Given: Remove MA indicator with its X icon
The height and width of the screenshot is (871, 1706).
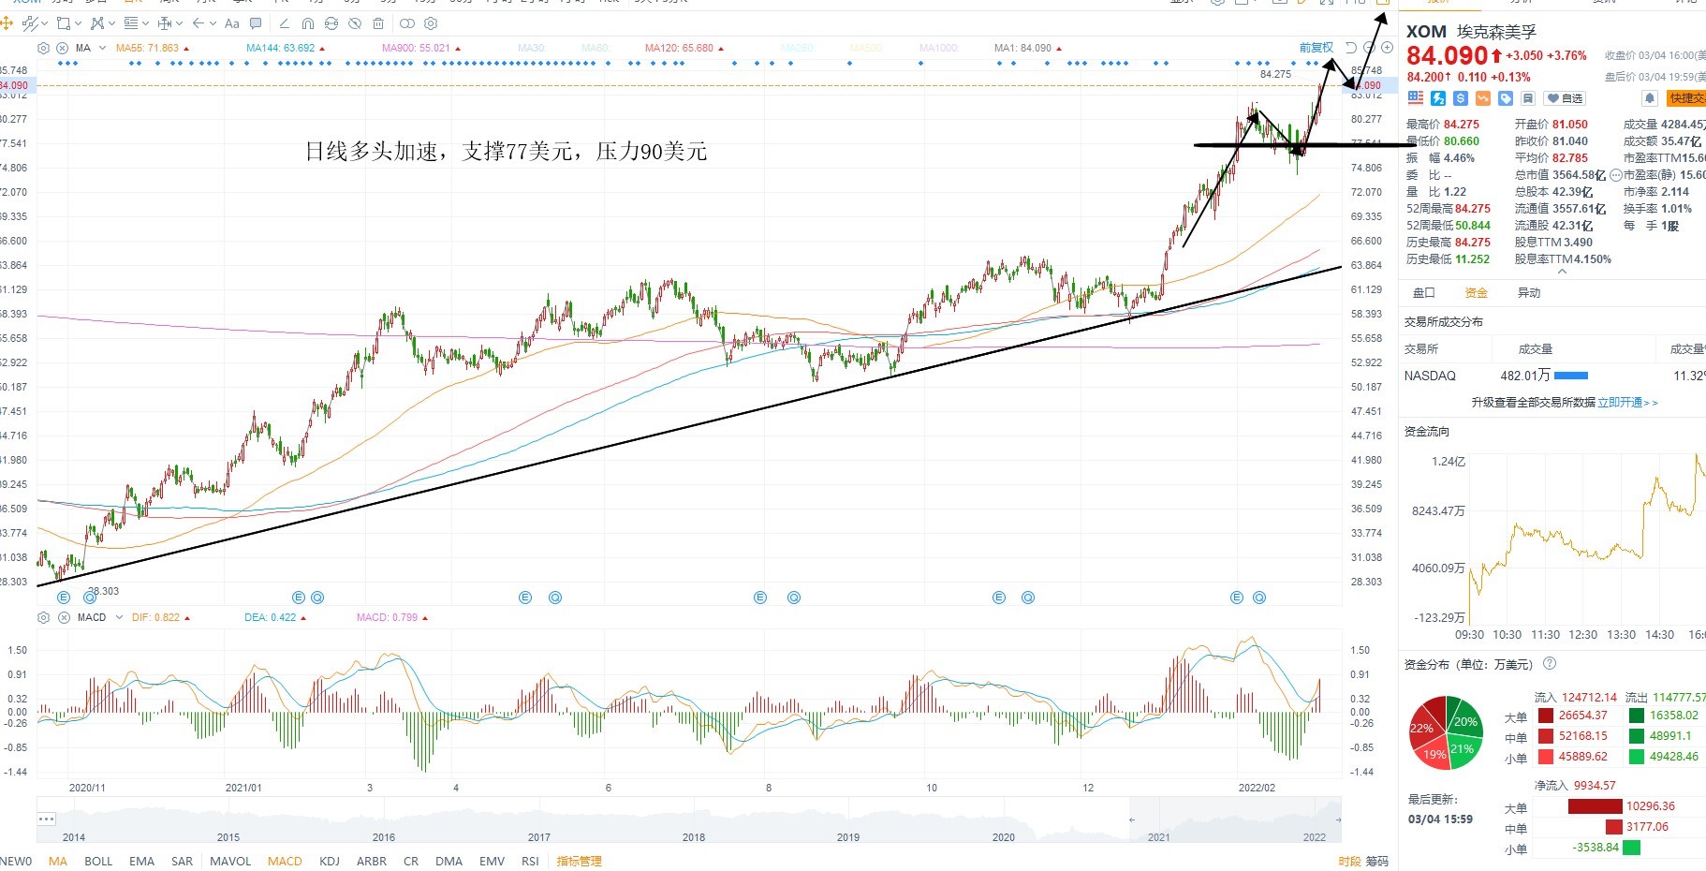Looking at the screenshot, I should pyautogui.click(x=62, y=48).
